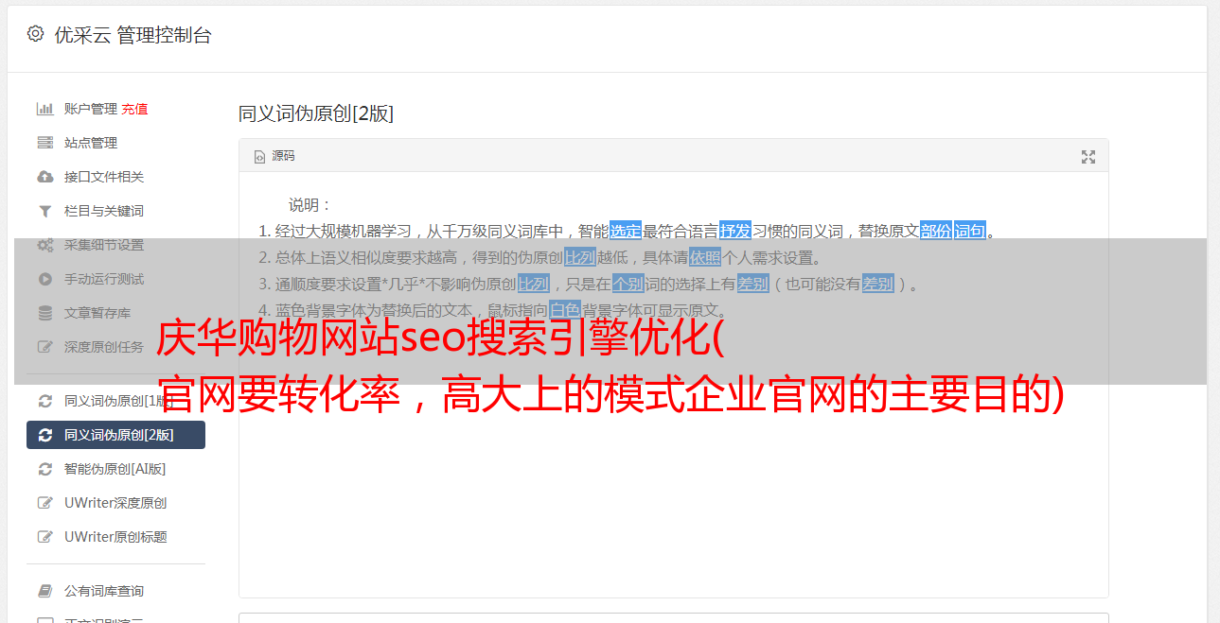The height and width of the screenshot is (623, 1220).
Task: Click the 智能伪原创[AI版] refresh icon
Action: click(44, 469)
